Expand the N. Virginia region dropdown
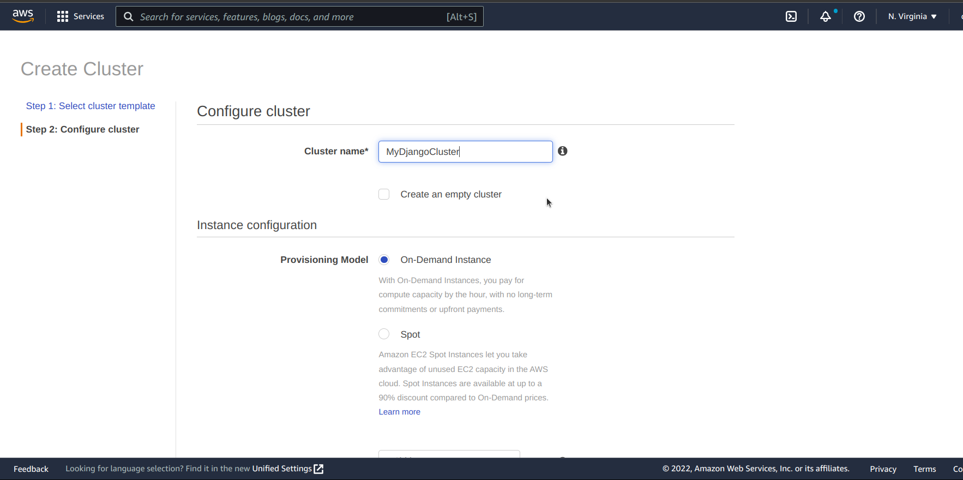The height and width of the screenshot is (480, 963). pos(912,16)
